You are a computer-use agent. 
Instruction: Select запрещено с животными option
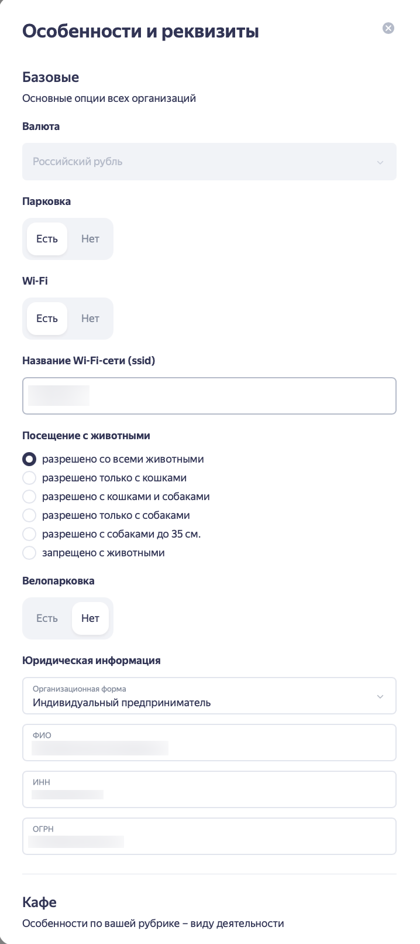pyautogui.click(x=29, y=553)
